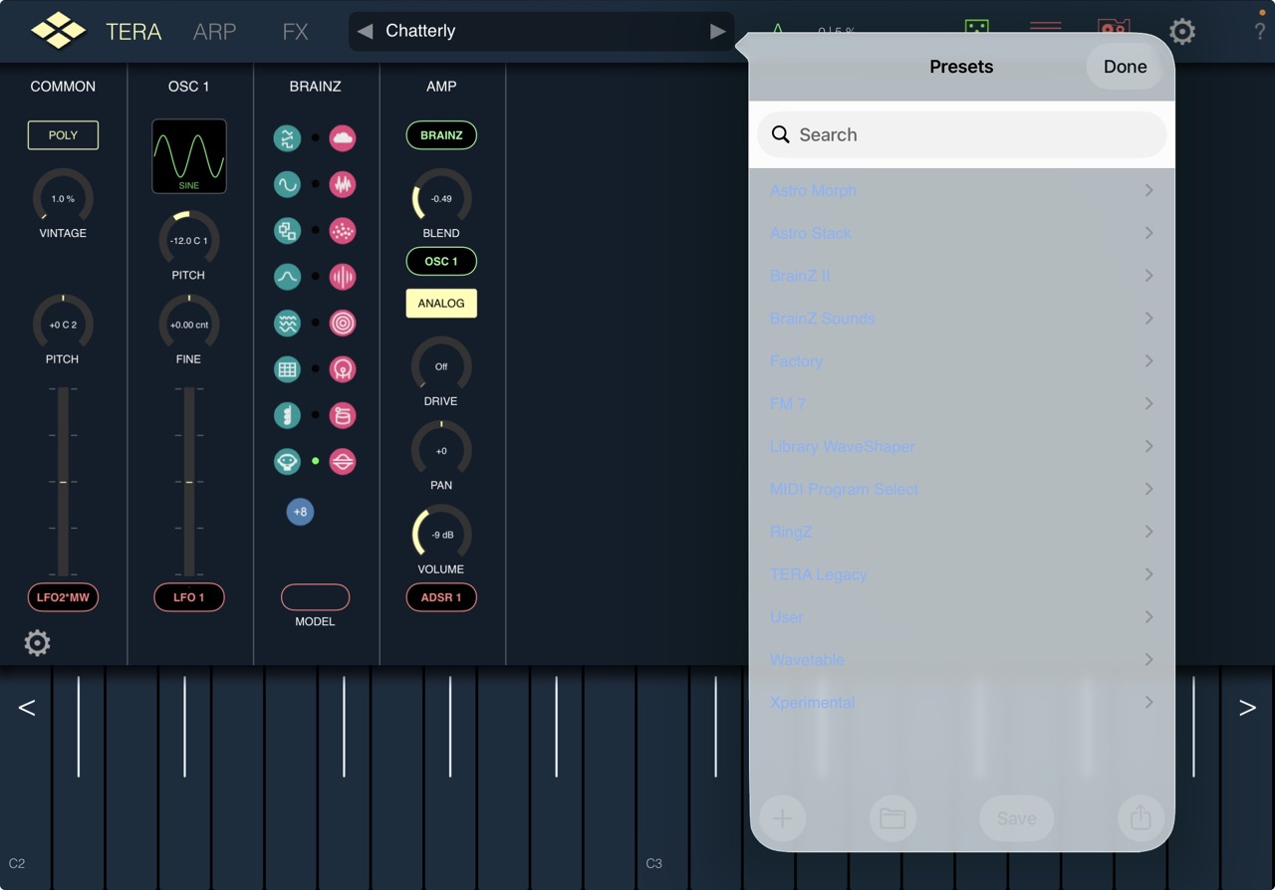This screenshot has width=1275, height=890.
Task: Choose the teal robot-face BRAINZ model icon
Action: point(288,461)
